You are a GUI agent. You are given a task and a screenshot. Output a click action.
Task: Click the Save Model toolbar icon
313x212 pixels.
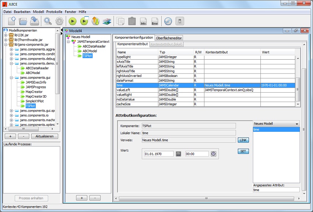point(35,21)
